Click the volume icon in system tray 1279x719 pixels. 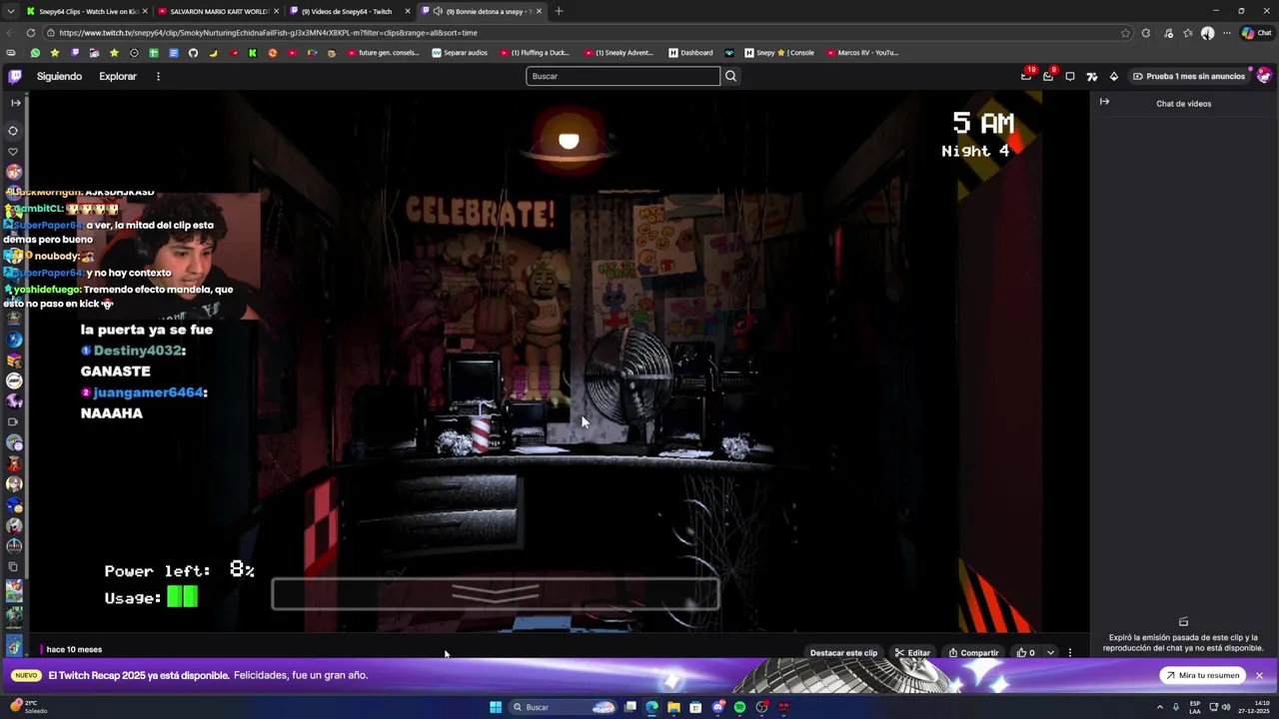[x=1226, y=707]
